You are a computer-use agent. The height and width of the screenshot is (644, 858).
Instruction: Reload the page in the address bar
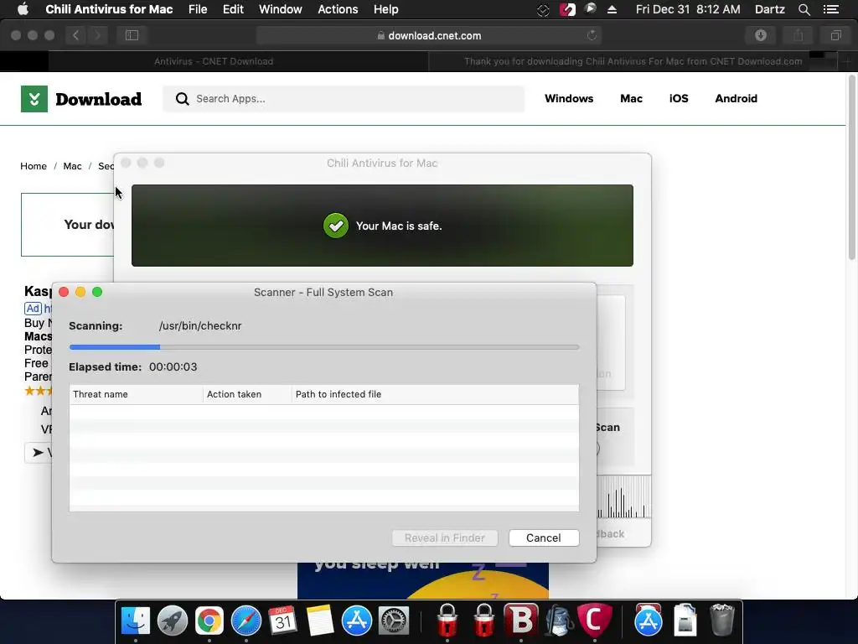[x=592, y=35]
